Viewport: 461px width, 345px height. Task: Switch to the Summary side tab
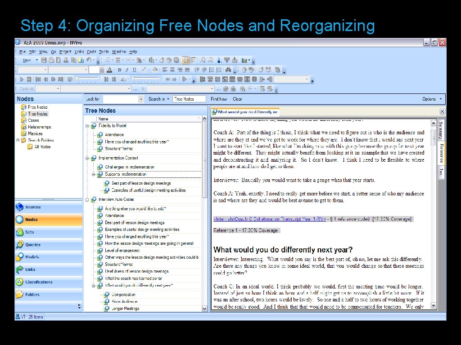point(441,130)
